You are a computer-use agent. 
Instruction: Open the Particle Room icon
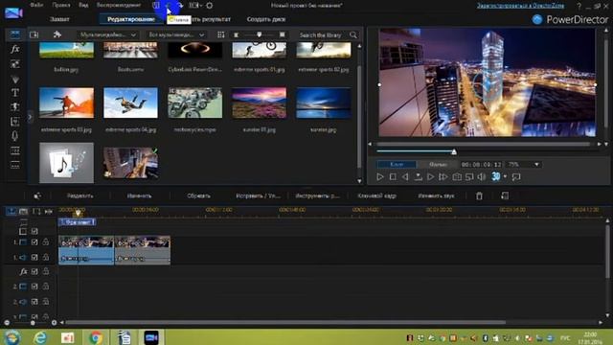click(15, 79)
